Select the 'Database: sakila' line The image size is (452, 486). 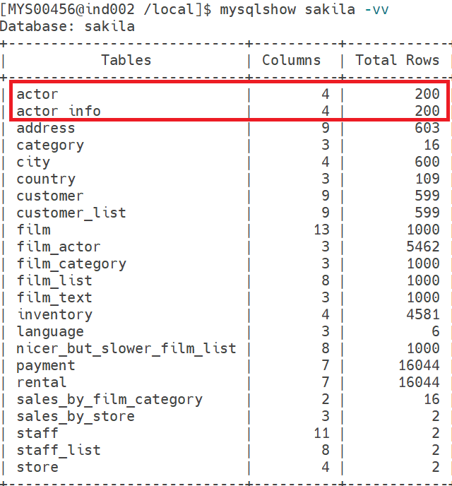click(68, 26)
